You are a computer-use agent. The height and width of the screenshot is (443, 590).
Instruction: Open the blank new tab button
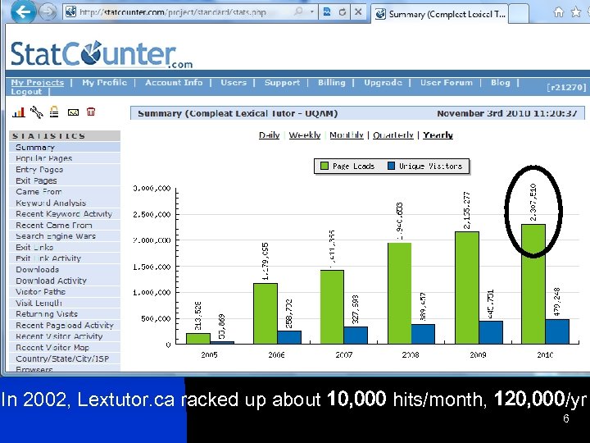pos(519,14)
